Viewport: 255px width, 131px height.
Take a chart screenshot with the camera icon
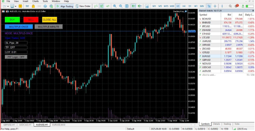click(x=147, y=6)
